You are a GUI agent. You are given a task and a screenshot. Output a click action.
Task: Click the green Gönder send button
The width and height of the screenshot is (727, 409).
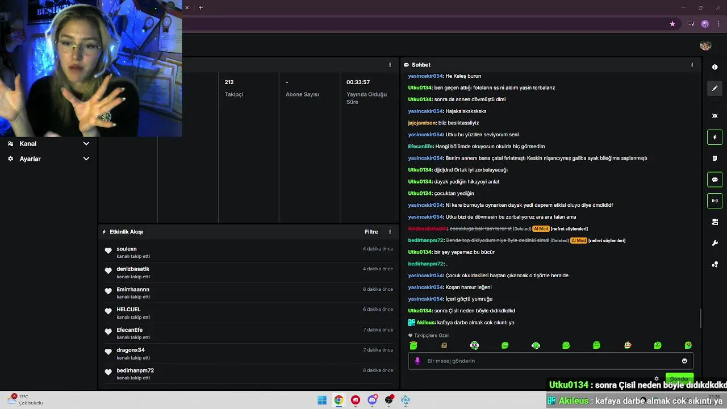[x=679, y=378]
